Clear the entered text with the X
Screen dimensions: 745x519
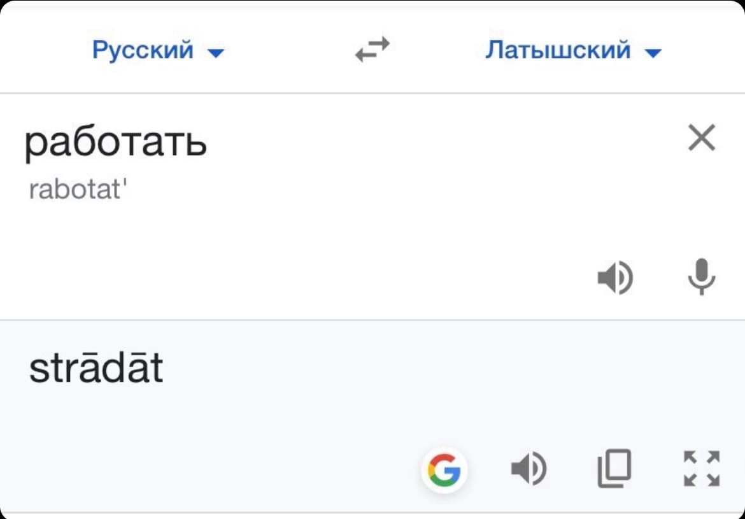(x=702, y=138)
